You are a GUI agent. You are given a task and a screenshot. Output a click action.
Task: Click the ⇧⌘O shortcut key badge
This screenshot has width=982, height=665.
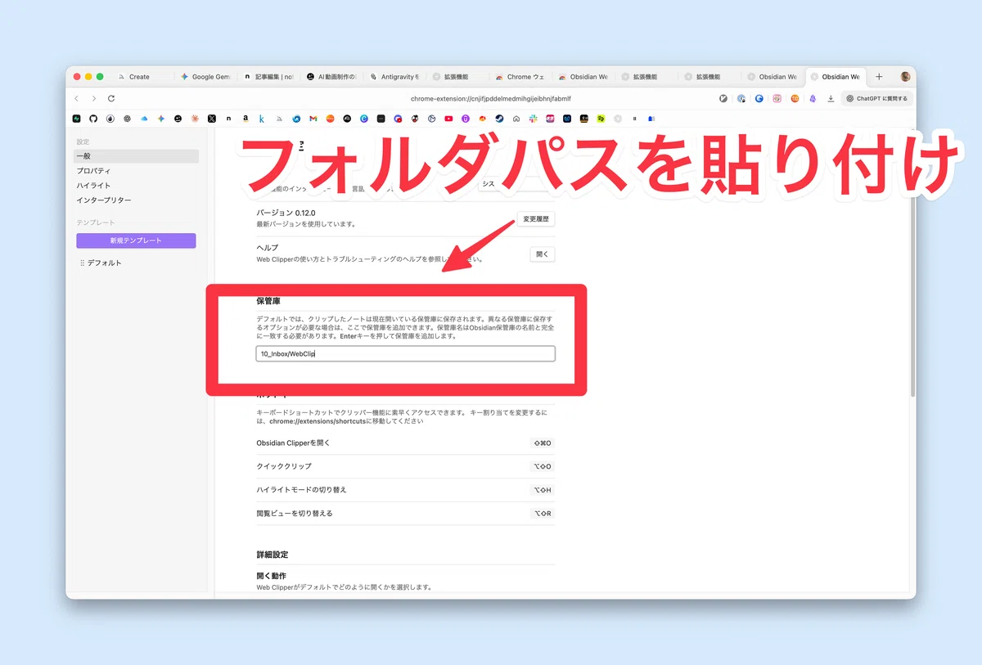pos(543,443)
